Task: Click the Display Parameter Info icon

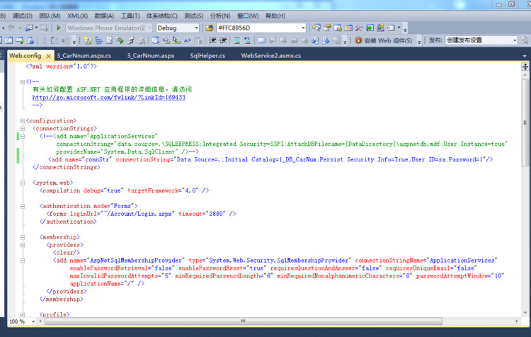Action: (x=166, y=40)
